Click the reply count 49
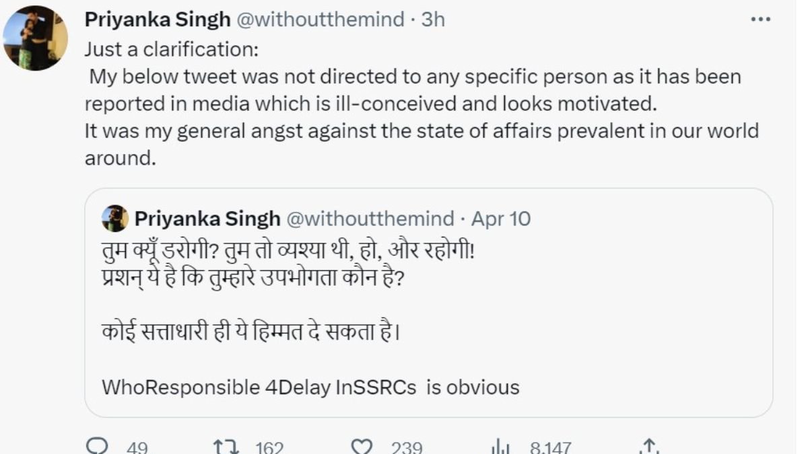Screen dimensions: 808x454 click(137, 447)
